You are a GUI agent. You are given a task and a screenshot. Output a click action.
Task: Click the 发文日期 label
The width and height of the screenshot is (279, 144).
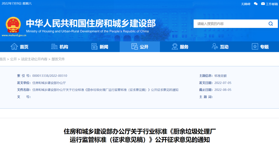(206, 83)
